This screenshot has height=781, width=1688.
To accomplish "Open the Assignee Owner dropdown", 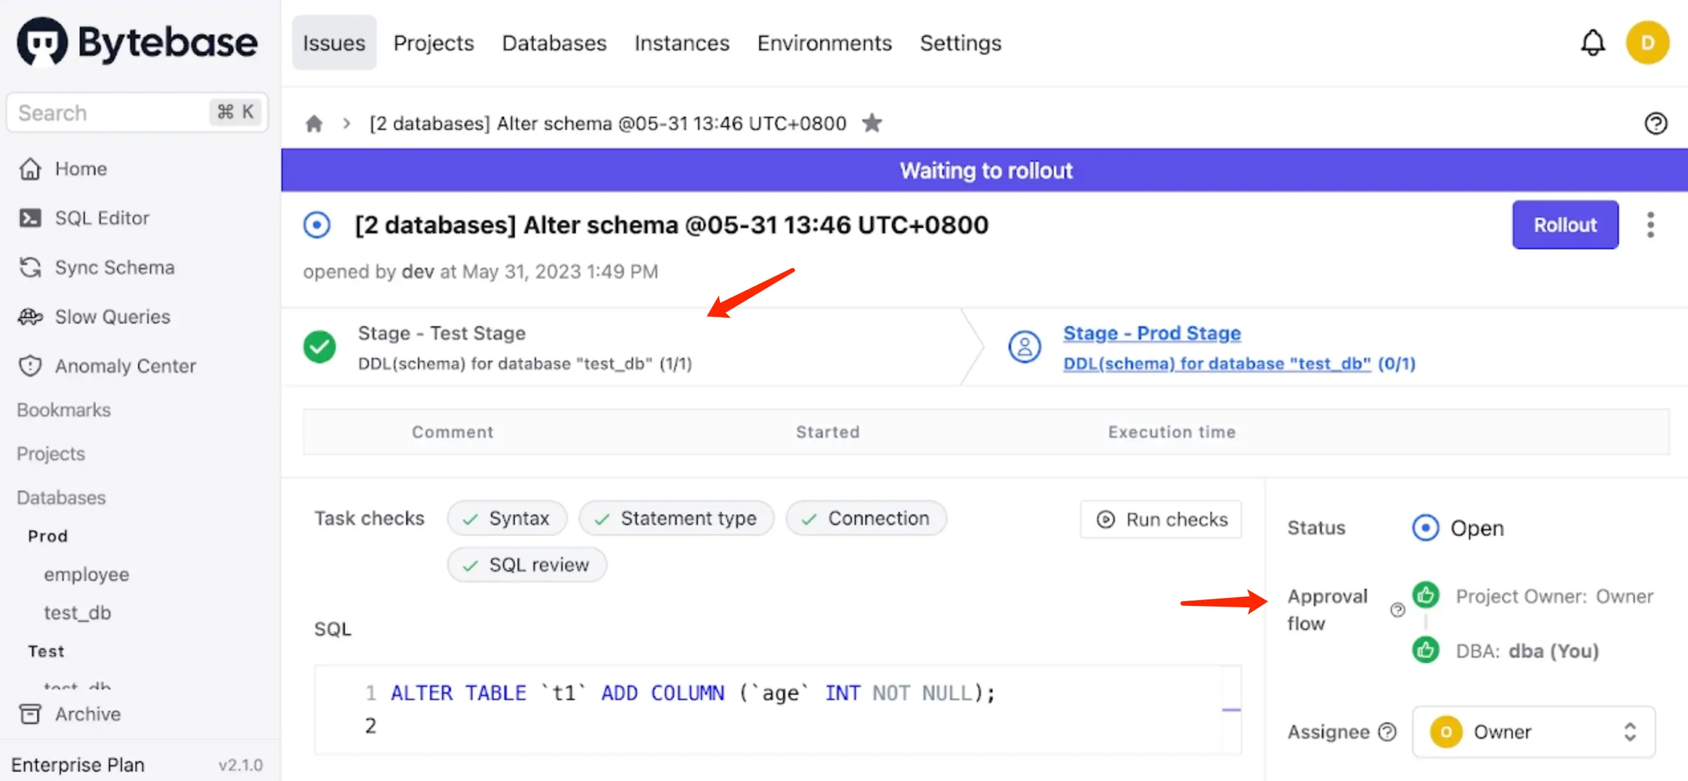I will (x=1533, y=732).
